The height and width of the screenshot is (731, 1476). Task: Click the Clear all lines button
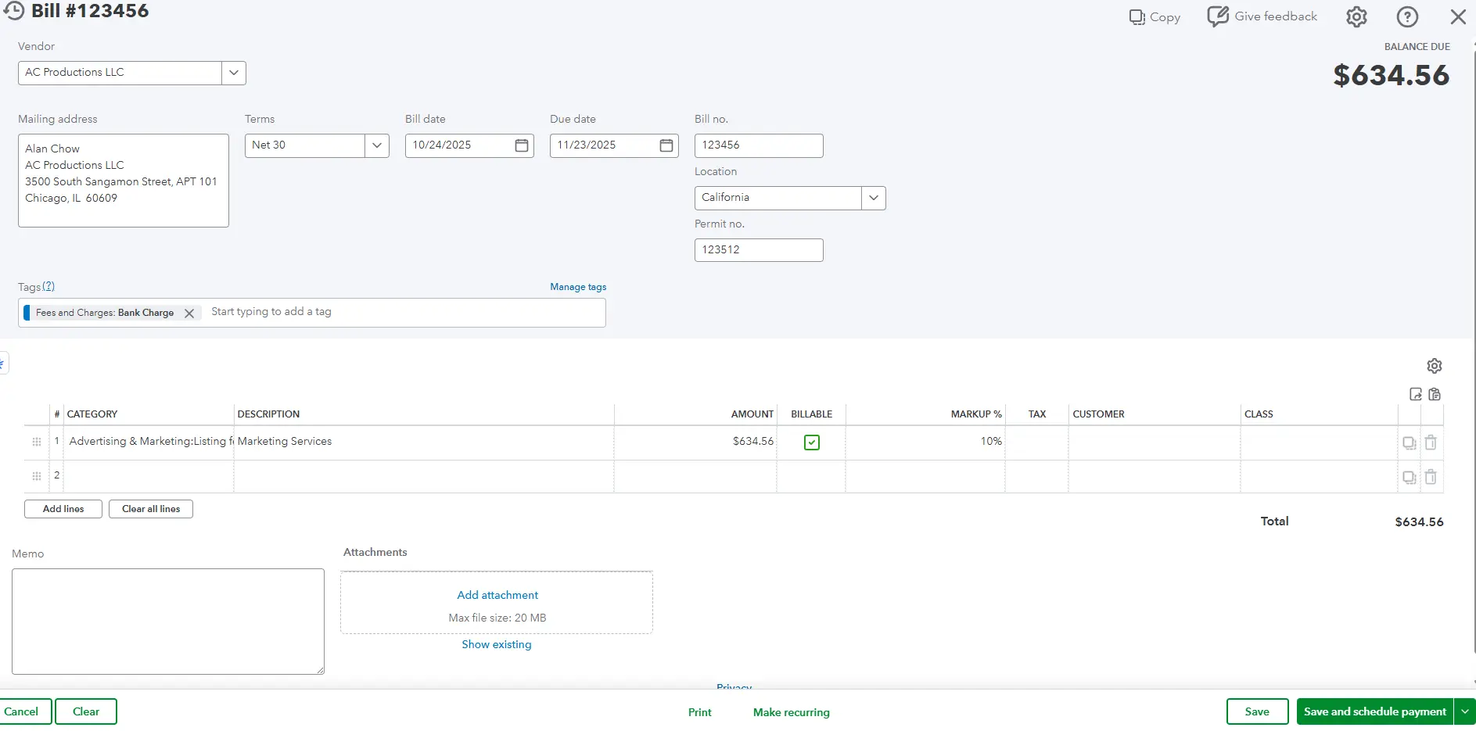(150, 509)
